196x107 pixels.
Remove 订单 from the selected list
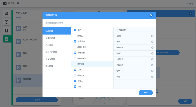pos(152,71)
